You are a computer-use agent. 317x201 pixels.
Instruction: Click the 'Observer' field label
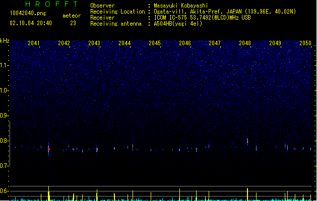[102, 6]
